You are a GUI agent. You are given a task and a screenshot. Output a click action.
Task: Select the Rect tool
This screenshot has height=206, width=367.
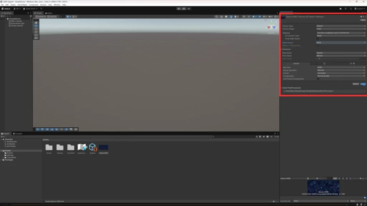36,35
